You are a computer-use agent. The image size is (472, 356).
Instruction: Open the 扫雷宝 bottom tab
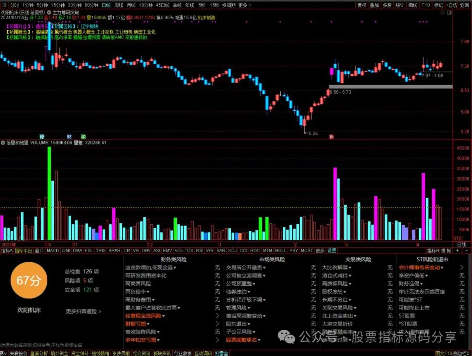click(x=221, y=353)
